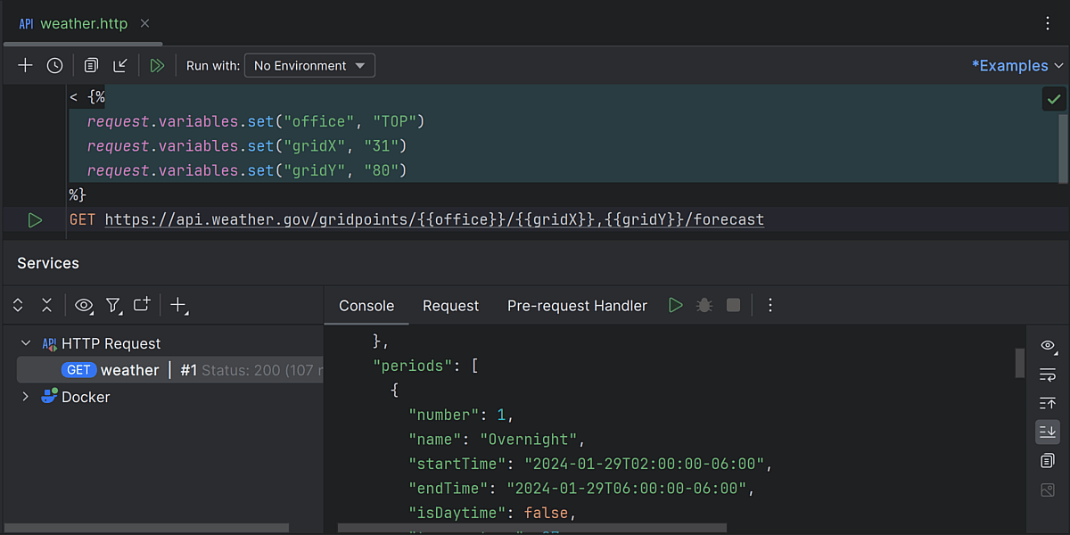This screenshot has width=1070, height=535.
Task: Open the requests history clock icon
Action: pyautogui.click(x=54, y=65)
